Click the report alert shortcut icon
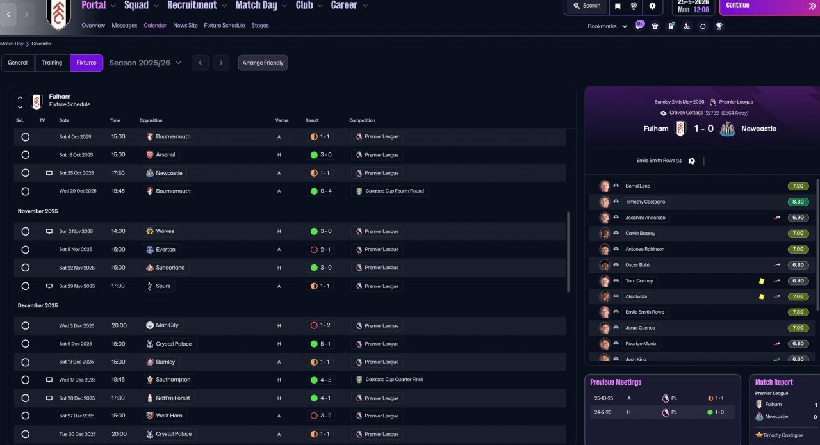Viewport: 820px width, 445px height. [x=671, y=26]
